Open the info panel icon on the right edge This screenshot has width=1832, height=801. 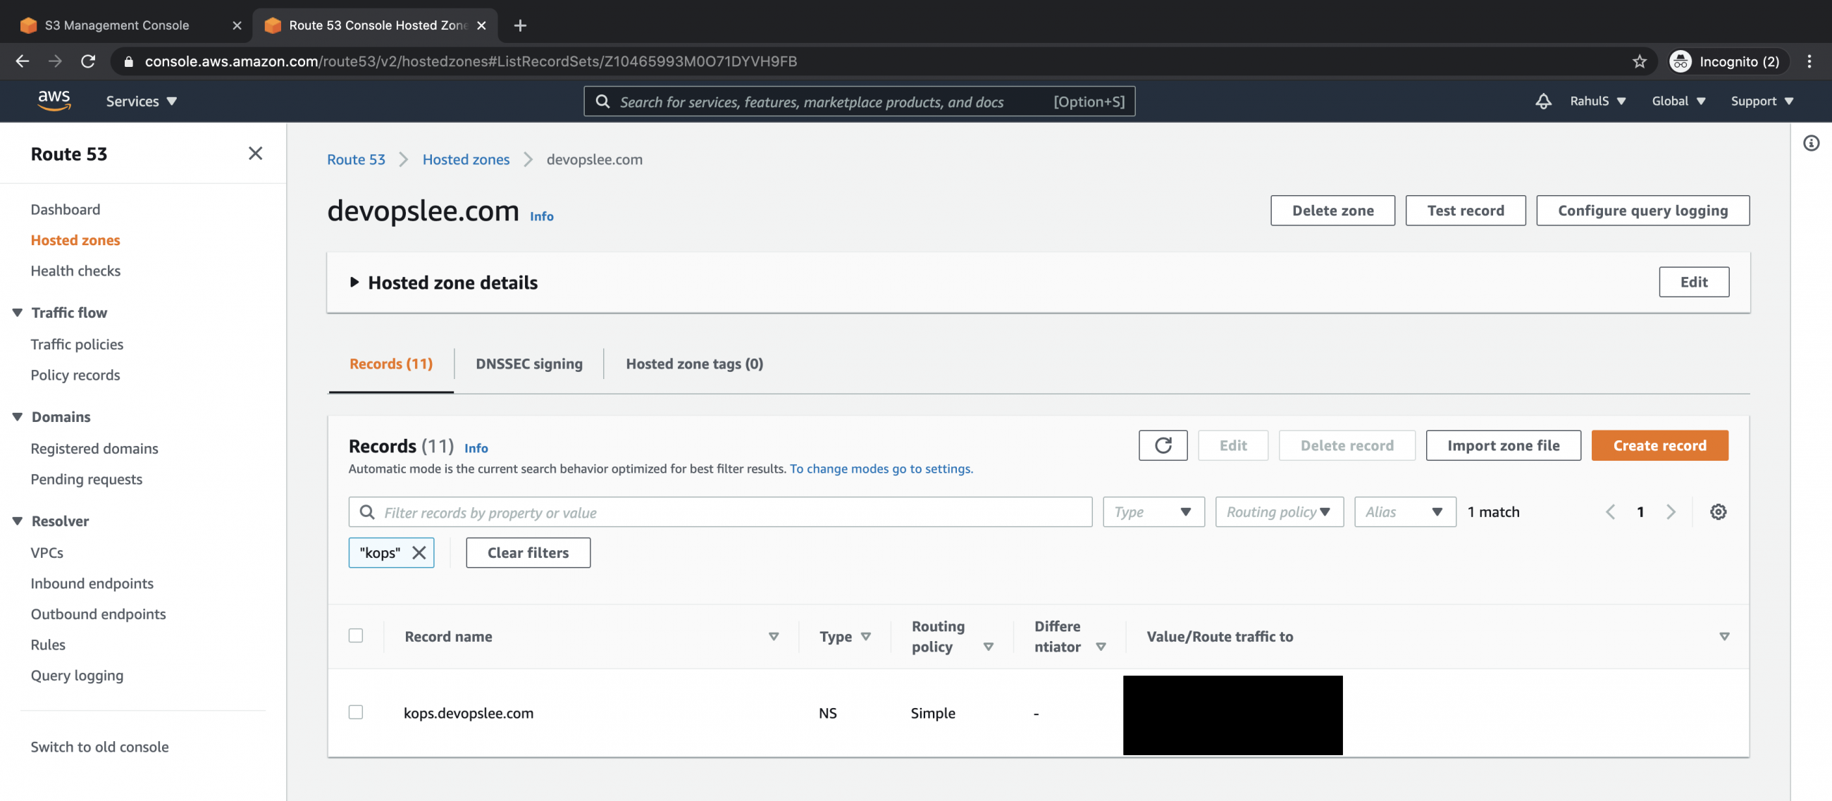click(x=1812, y=143)
